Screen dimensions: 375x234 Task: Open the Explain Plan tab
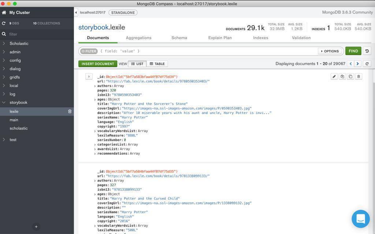click(220, 38)
